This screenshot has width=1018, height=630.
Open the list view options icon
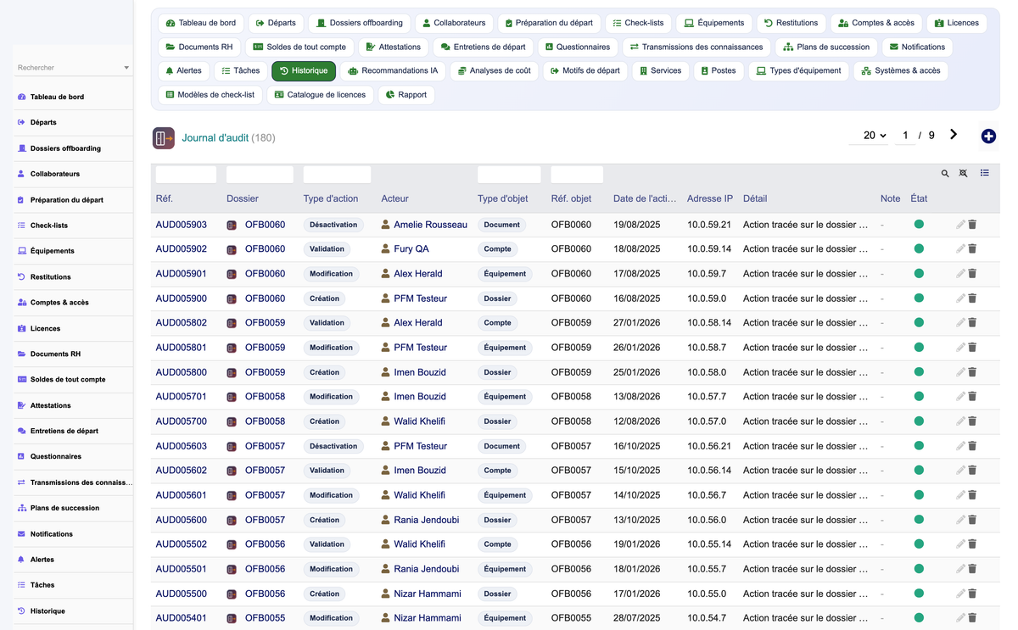985,173
